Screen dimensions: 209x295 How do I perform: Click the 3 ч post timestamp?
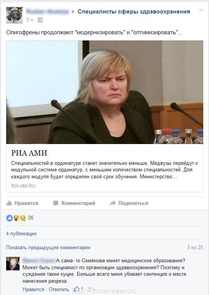pos(29,20)
